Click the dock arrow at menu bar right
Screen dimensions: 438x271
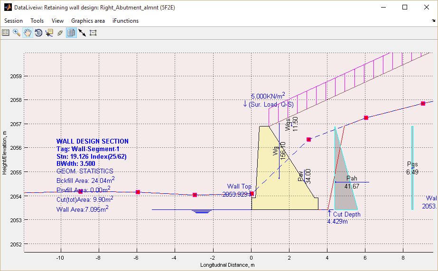click(x=433, y=21)
